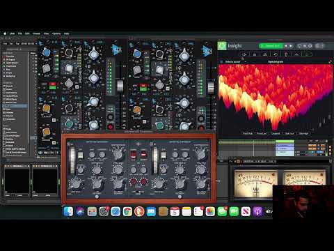This screenshot has height=251, width=334.
Task: Open the File menu
Action: click(20, 33)
